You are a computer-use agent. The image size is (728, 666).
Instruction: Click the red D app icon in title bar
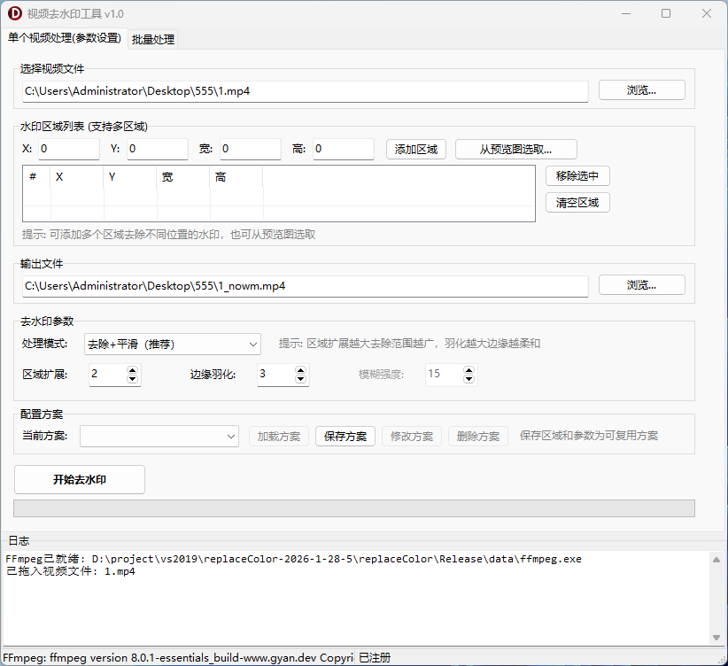click(14, 13)
